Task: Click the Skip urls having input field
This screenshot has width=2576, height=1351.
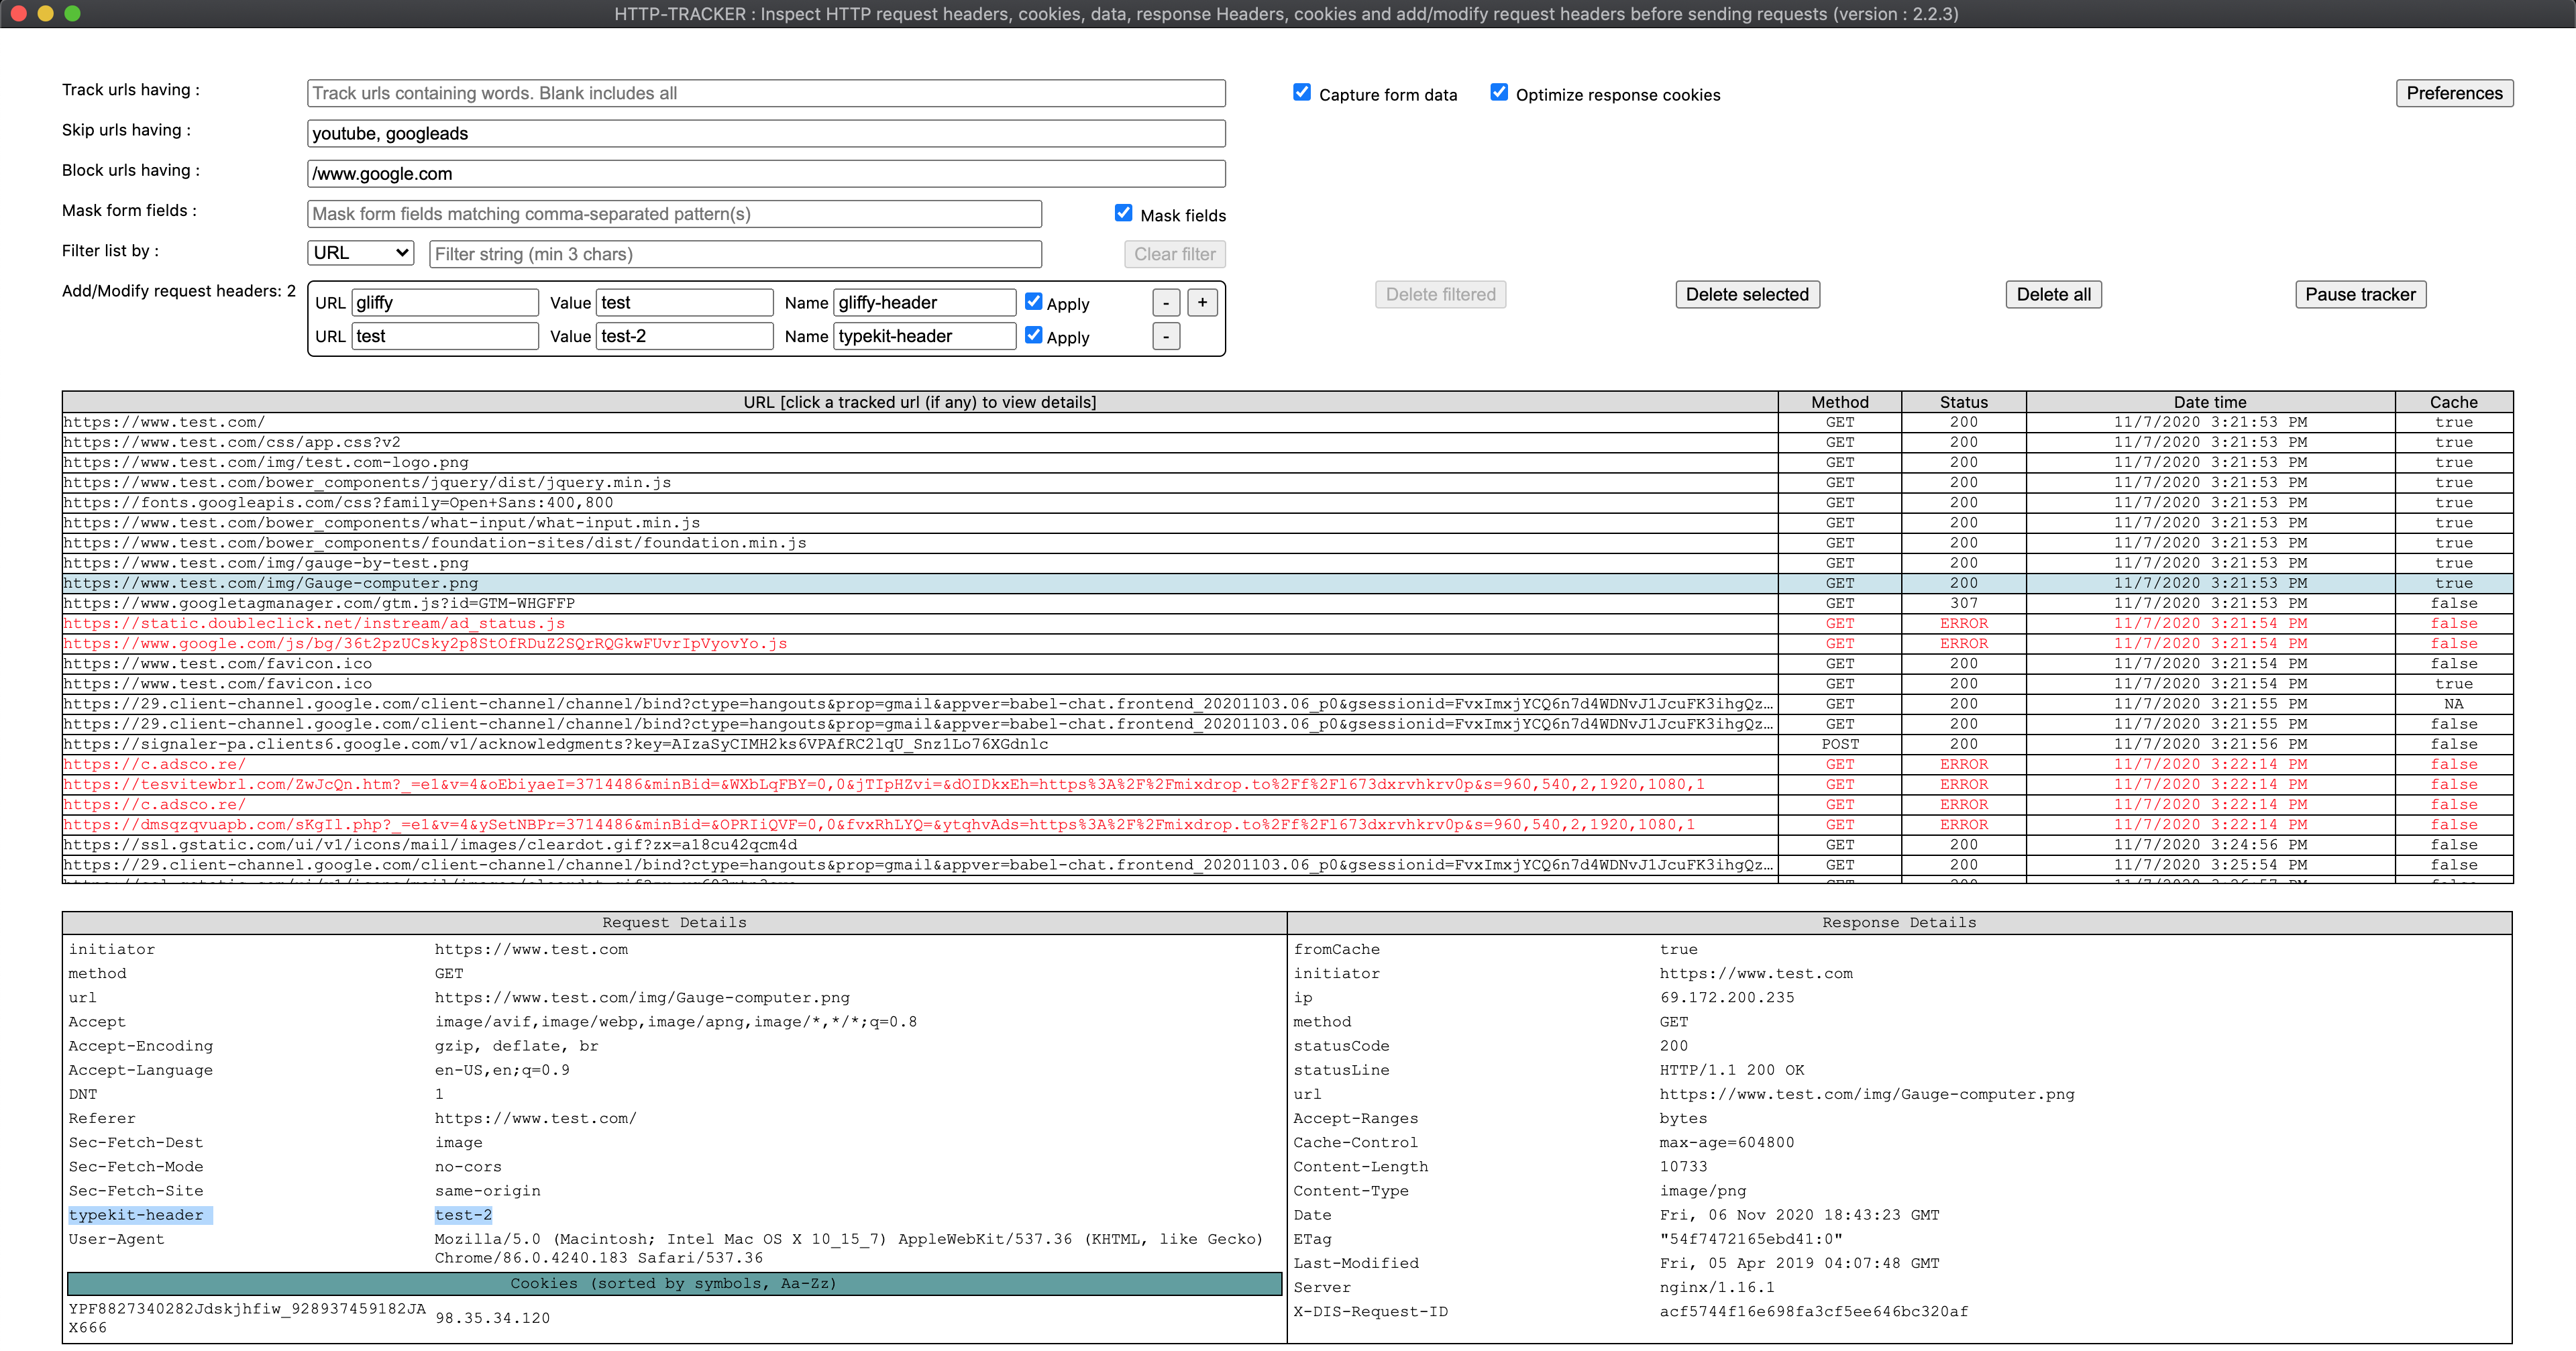Action: [765, 134]
